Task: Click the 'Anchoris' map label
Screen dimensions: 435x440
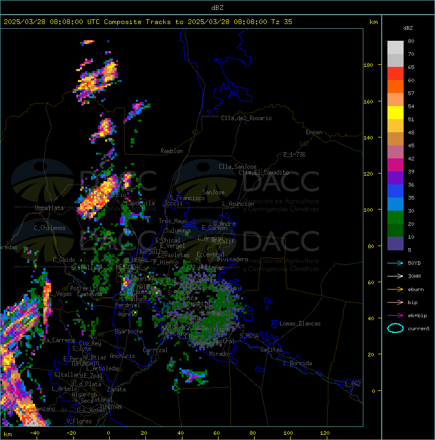Action: tap(122, 356)
